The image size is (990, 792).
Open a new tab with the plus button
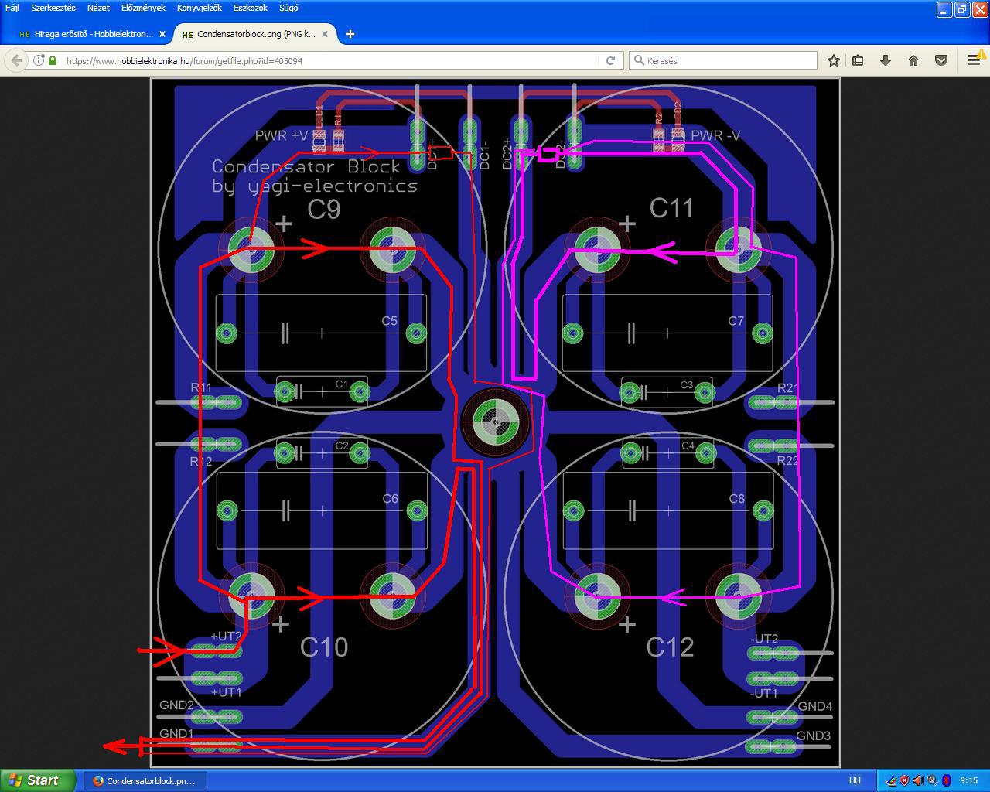pos(350,34)
